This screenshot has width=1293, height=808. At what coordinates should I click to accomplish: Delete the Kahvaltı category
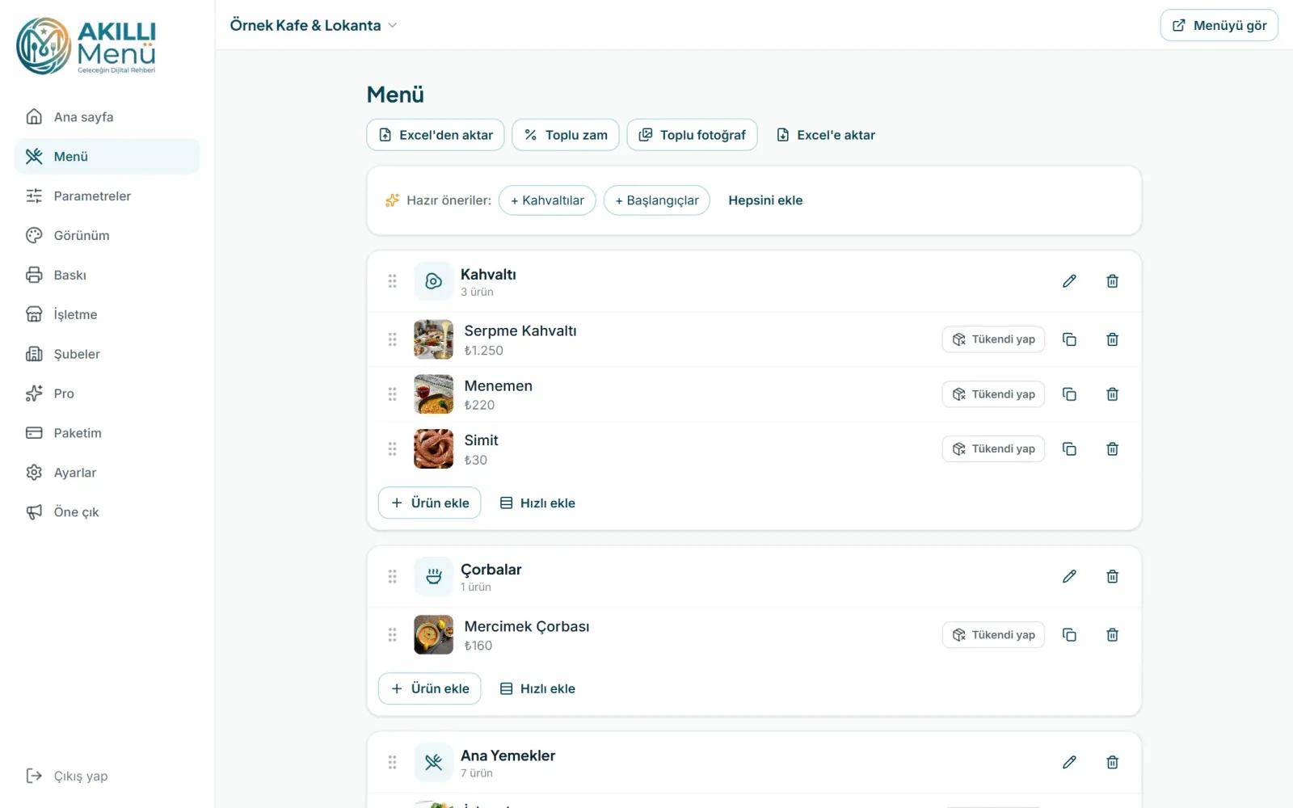coord(1112,281)
